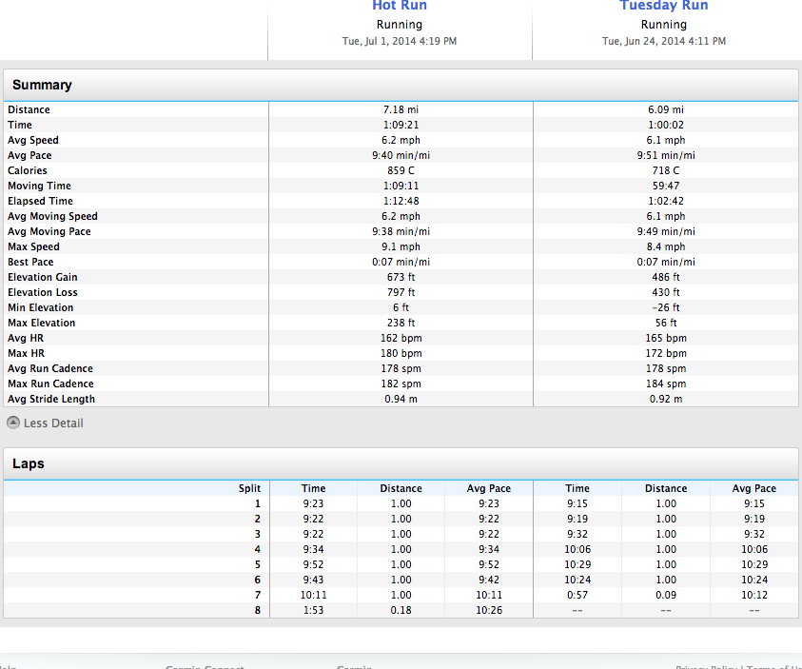Click the Split column header
This screenshot has width=802, height=669.
[249, 488]
